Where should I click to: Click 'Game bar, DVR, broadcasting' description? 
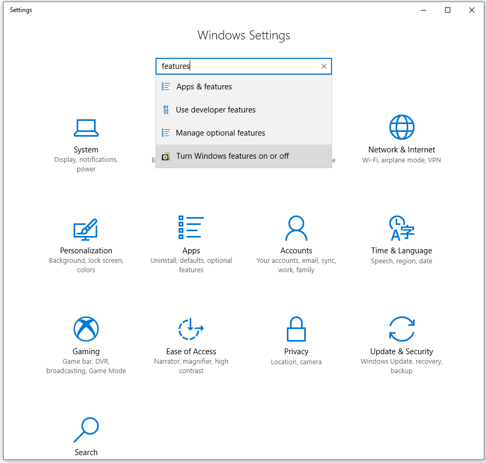(x=86, y=366)
